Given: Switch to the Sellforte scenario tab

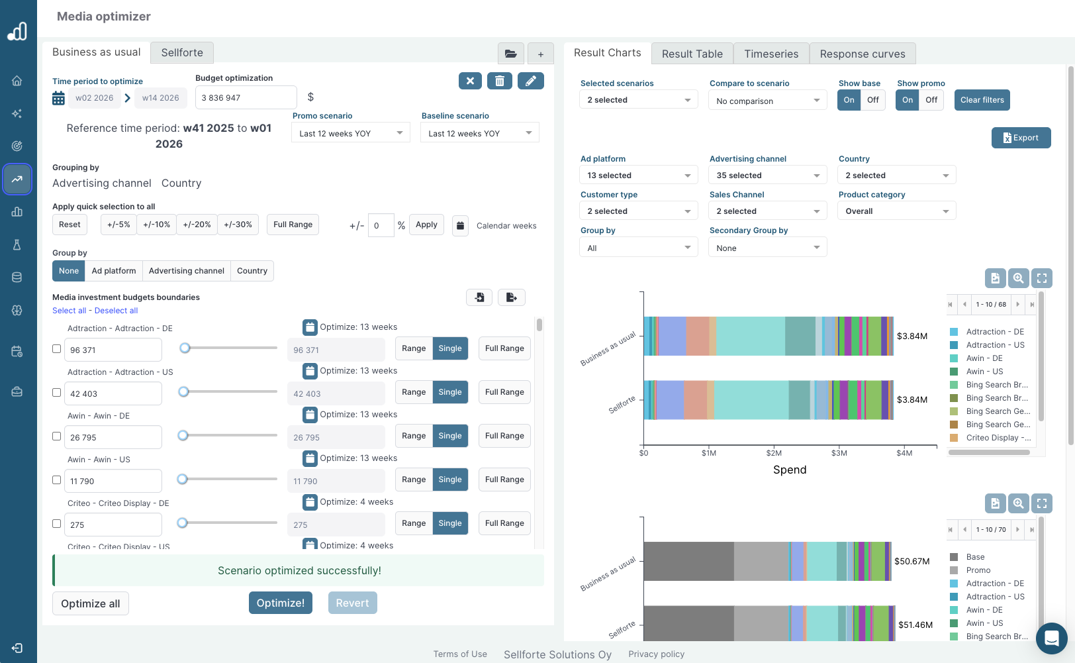Looking at the screenshot, I should point(181,52).
